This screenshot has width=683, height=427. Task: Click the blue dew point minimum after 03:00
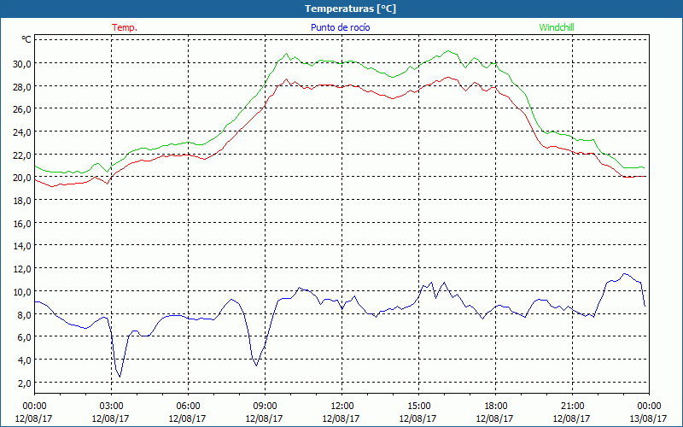coord(120,377)
